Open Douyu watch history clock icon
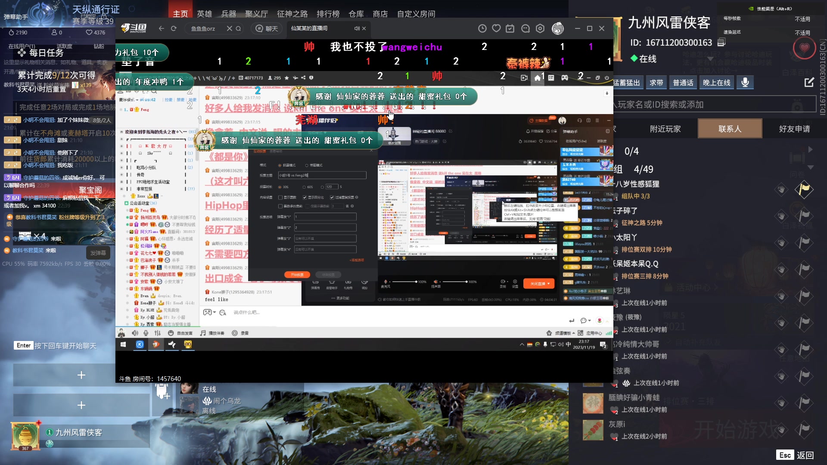827x465 pixels. [x=482, y=28]
